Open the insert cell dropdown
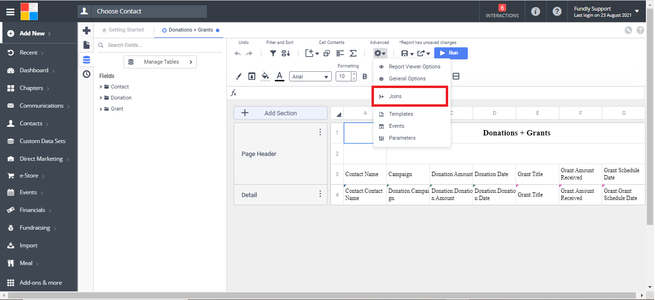The image size is (655, 300). tap(312, 54)
